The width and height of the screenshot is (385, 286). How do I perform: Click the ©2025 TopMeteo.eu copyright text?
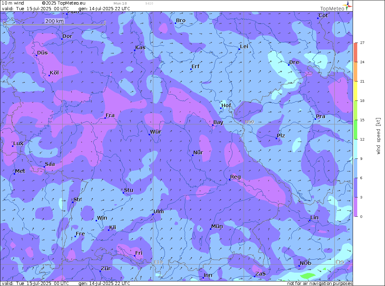point(64,3)
